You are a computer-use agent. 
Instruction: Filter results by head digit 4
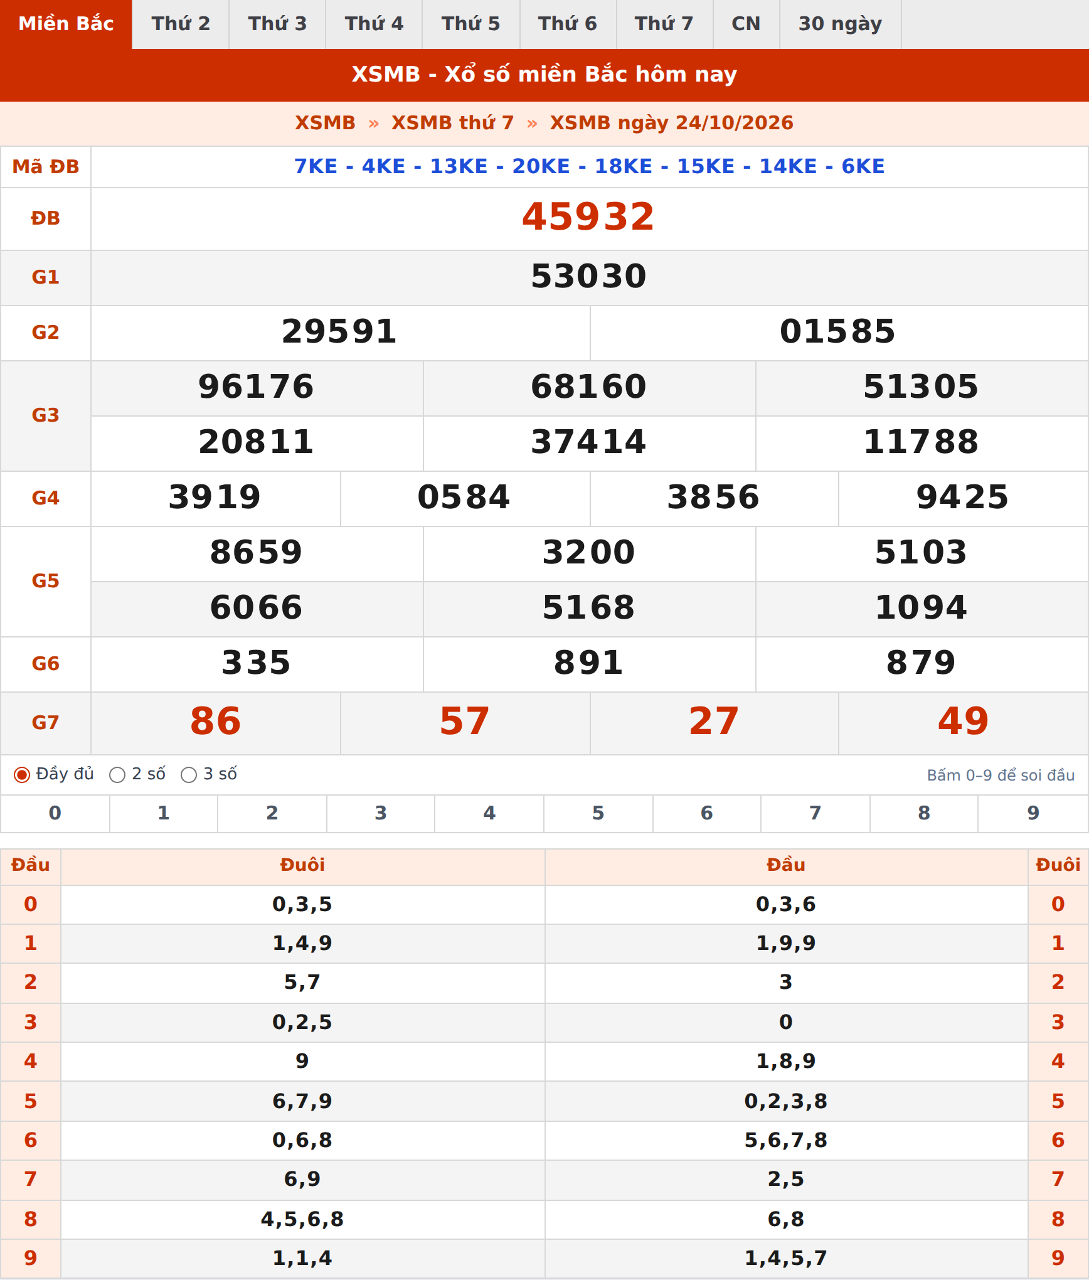(489, 814)
